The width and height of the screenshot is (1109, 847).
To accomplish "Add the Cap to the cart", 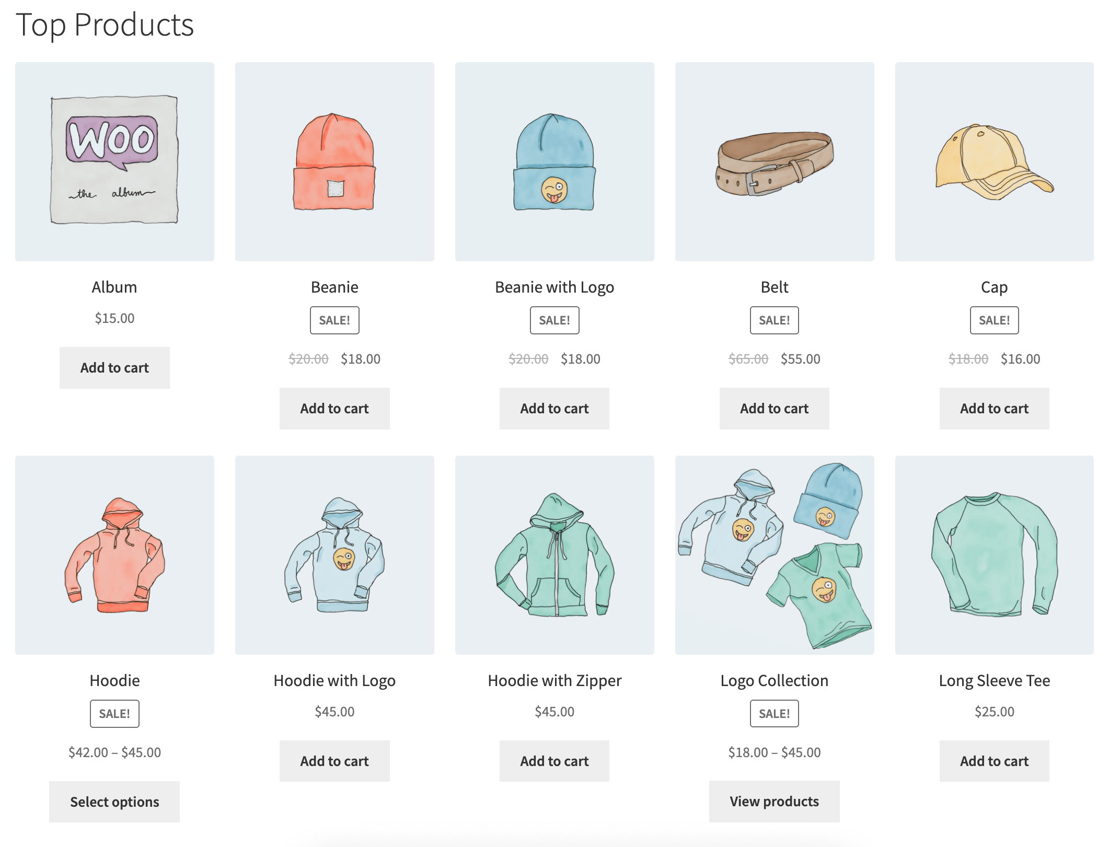I will pos(994,408).
